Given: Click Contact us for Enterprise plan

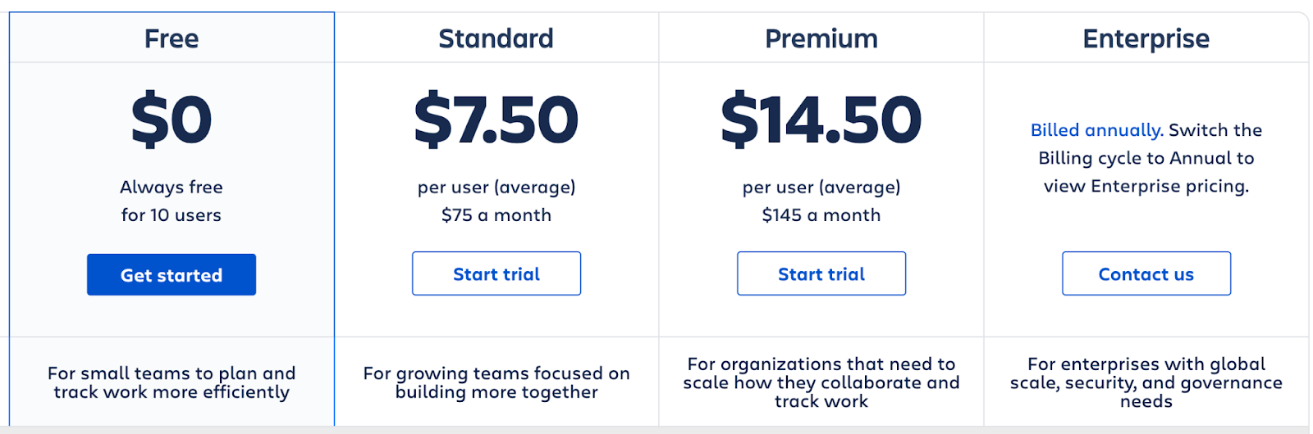Looking at the screenshot, I should 1146,274.
